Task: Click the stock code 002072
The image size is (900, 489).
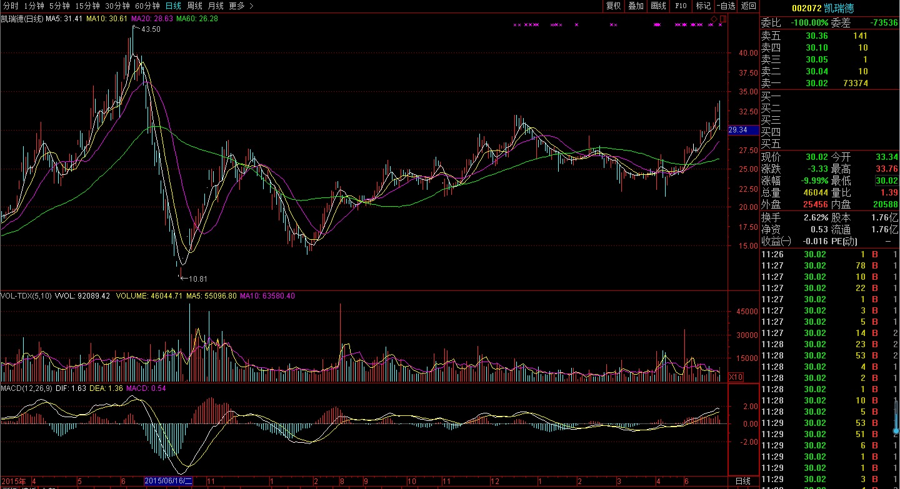Action: tap(806, 8)
